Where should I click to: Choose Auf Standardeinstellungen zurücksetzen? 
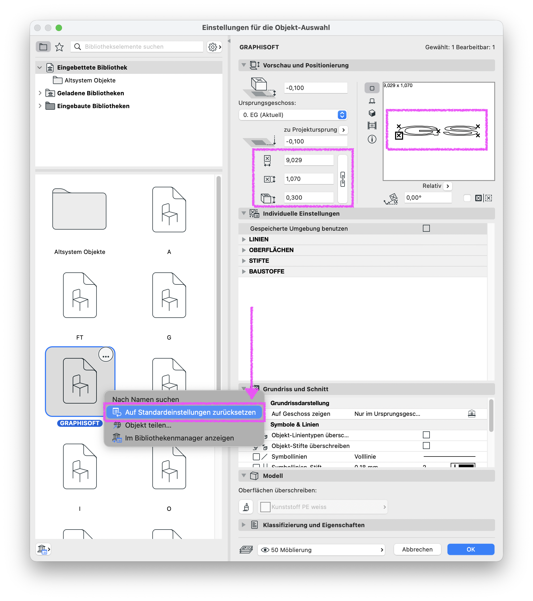pos(184,412)
